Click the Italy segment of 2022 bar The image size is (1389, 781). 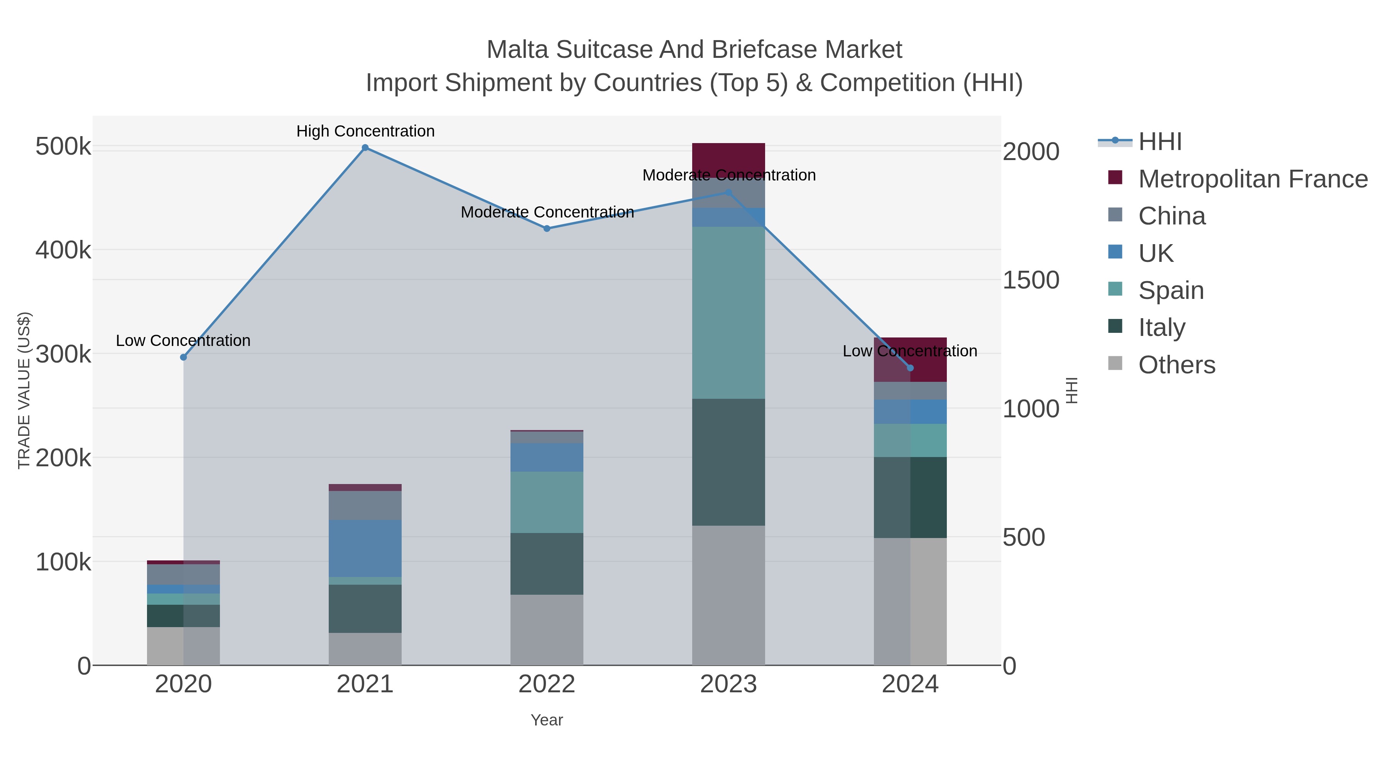click(x=547, y=564)
